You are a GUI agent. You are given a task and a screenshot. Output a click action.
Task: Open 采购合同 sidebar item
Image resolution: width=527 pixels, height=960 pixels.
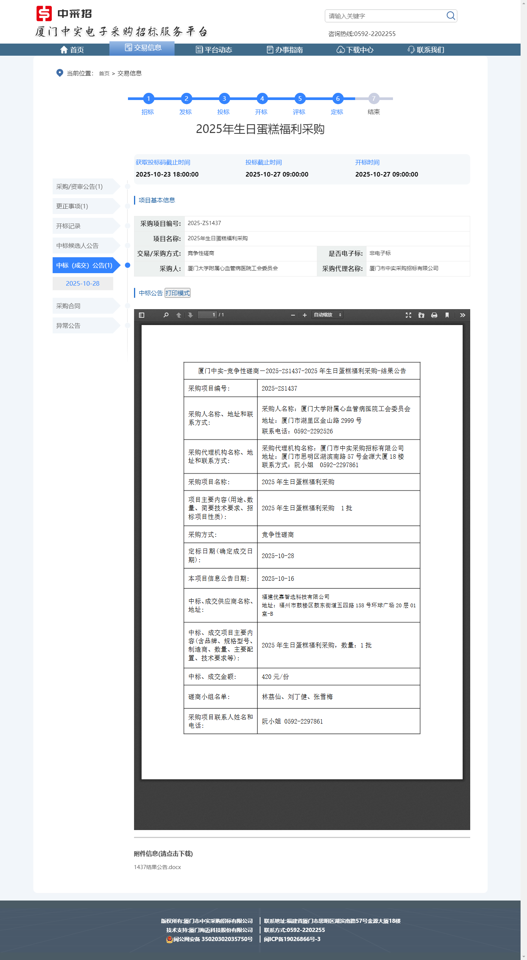(86, 306)
